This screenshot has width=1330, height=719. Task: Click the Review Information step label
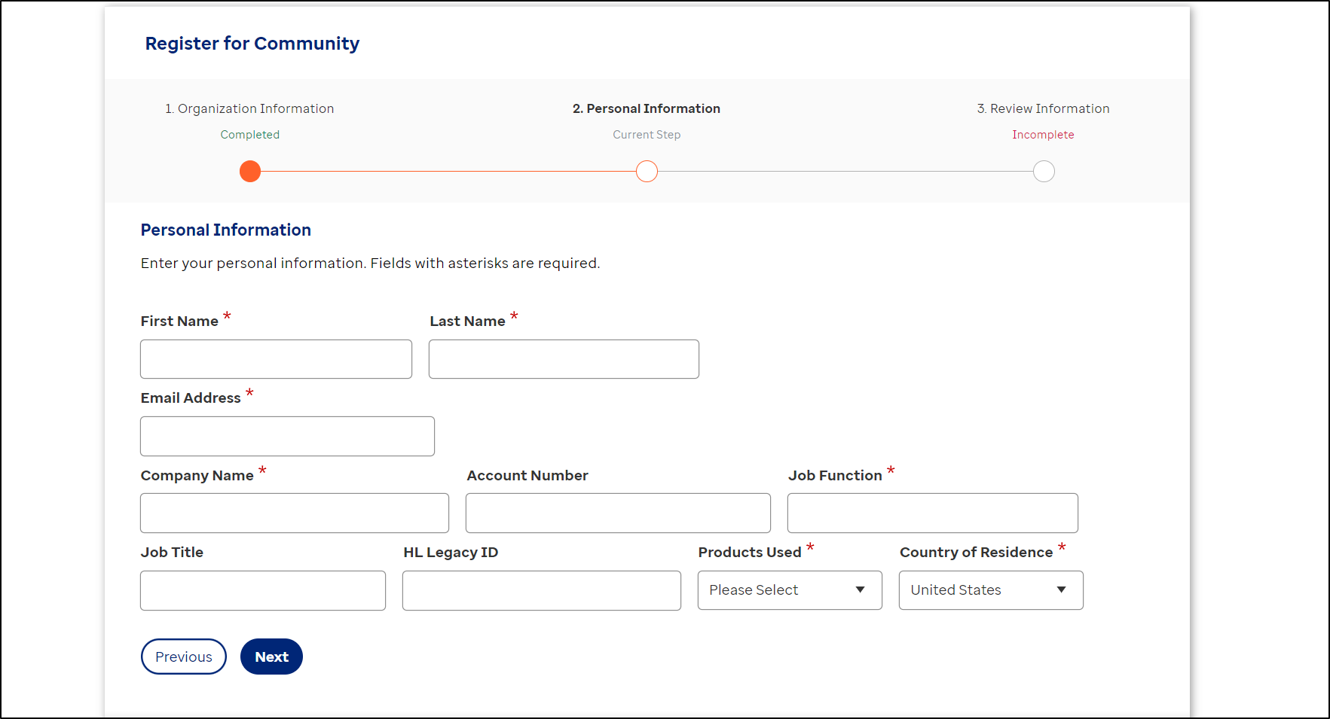[1043, 108]
